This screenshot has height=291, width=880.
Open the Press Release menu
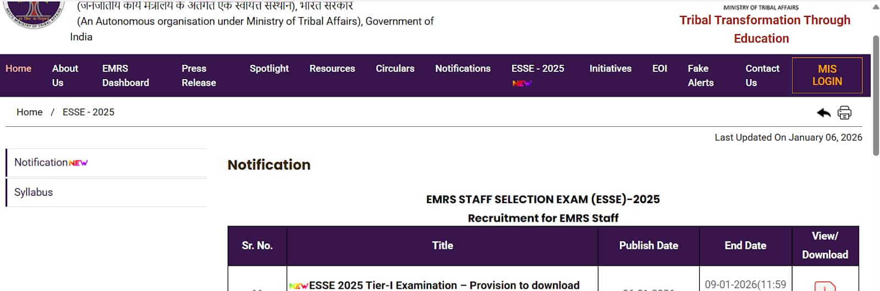pyautogui.click(x=199, y=75)
